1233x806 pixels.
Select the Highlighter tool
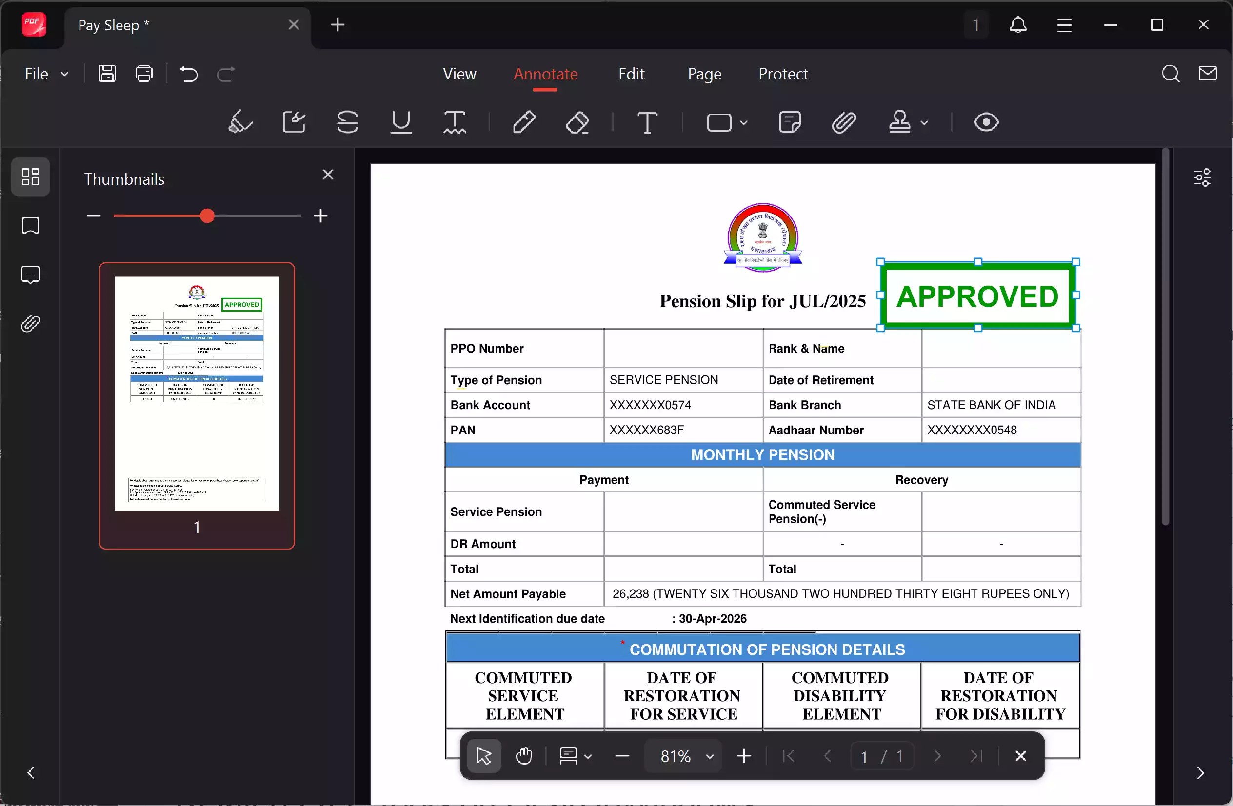(x=240, y=123)
